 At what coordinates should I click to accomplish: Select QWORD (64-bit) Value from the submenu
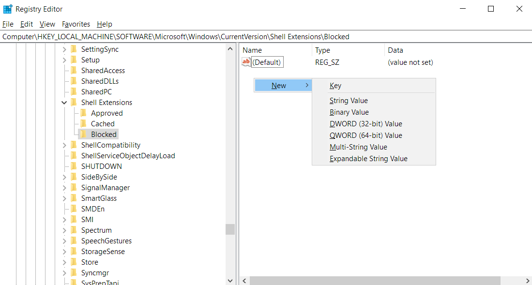(365, 135)
